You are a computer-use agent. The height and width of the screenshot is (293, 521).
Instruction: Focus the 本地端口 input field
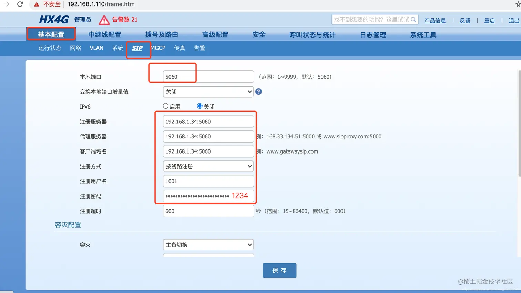point(208,77)
